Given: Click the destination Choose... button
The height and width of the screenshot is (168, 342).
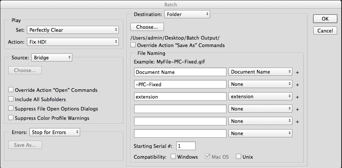Looking at the screenshot, I should (147, 27).
